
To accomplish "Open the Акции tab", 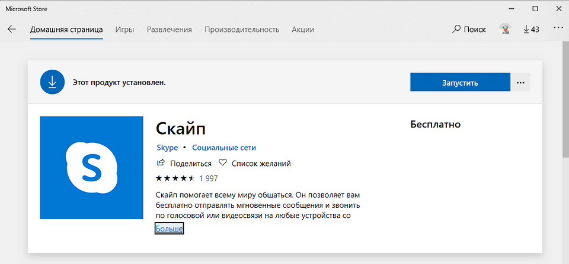I will (302, 30).
